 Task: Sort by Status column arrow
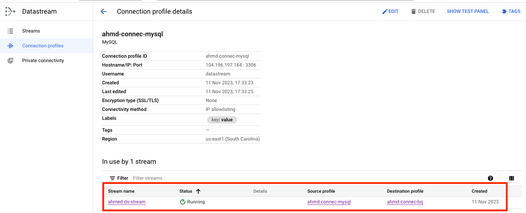point(198,191)
